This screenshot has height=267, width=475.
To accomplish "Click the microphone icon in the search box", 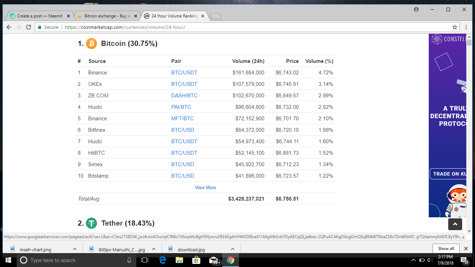I will (129, 260).
